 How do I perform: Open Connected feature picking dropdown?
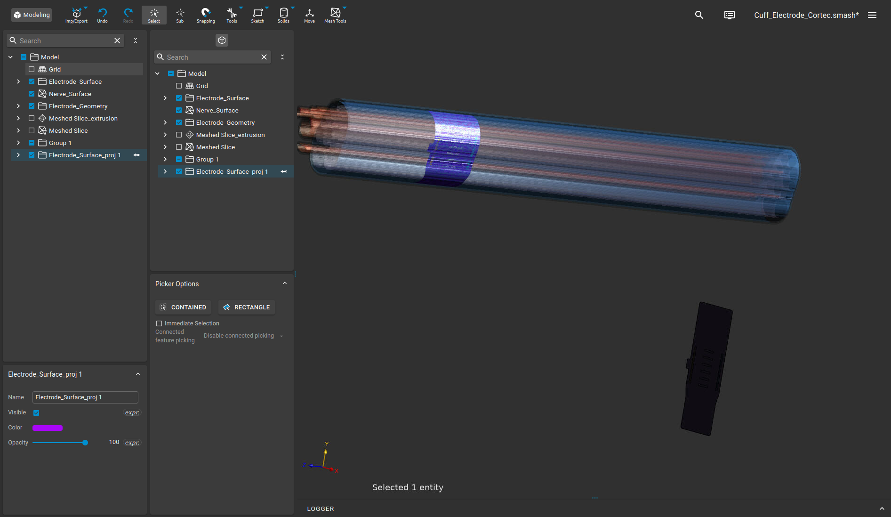243,336
